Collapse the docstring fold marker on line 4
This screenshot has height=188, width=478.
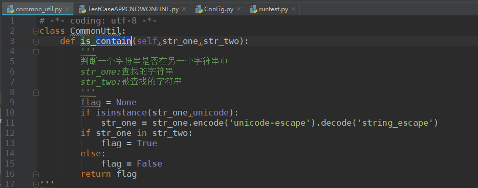36,52
